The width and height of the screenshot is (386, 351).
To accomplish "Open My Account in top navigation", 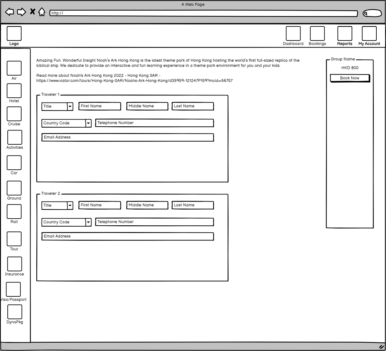I will [x=369, y=34].
